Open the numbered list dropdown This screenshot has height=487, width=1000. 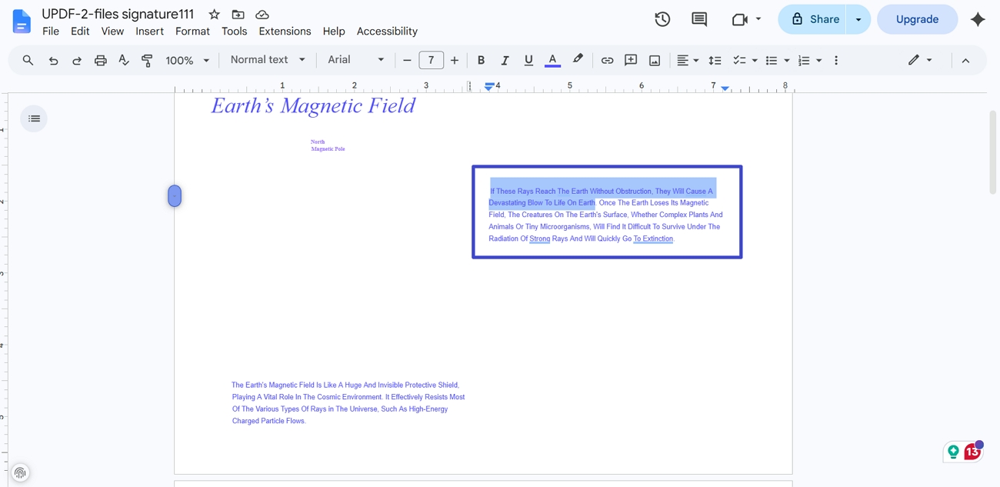click(810, 60)
